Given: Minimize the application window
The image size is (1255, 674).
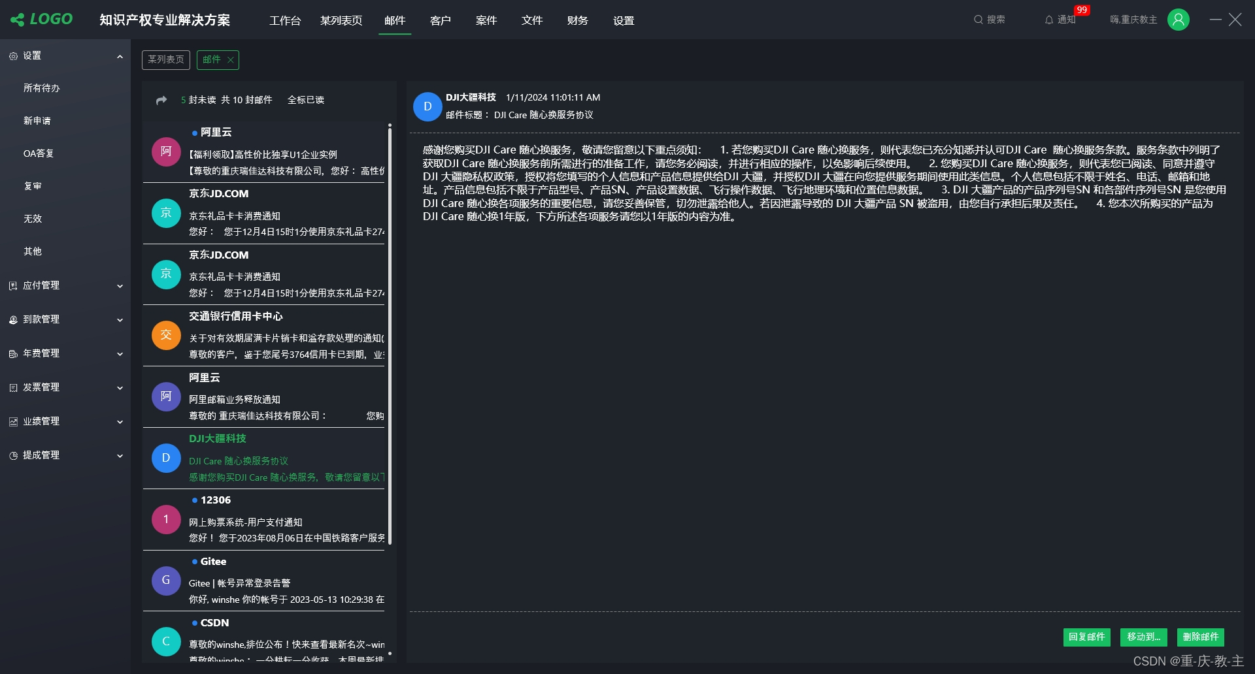Looking at the screenshot, I should (1216, 20).
